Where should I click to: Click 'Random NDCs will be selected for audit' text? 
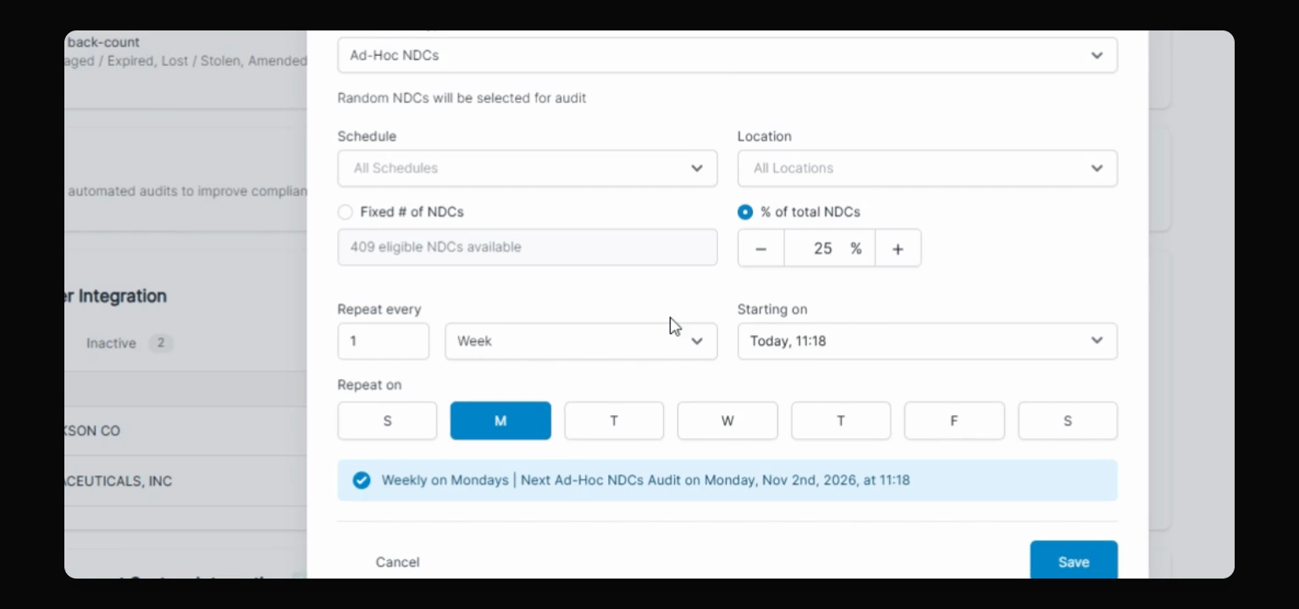click(x=462, y=98)
